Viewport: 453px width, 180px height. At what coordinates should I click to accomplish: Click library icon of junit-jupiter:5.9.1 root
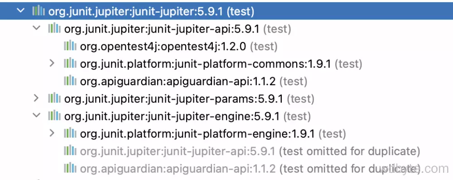pos(39,11)
